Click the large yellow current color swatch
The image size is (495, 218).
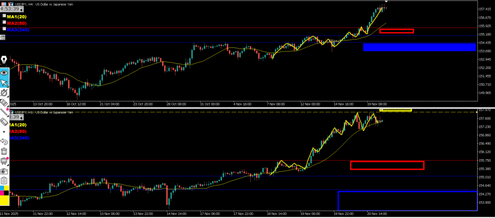coord(4,200)
